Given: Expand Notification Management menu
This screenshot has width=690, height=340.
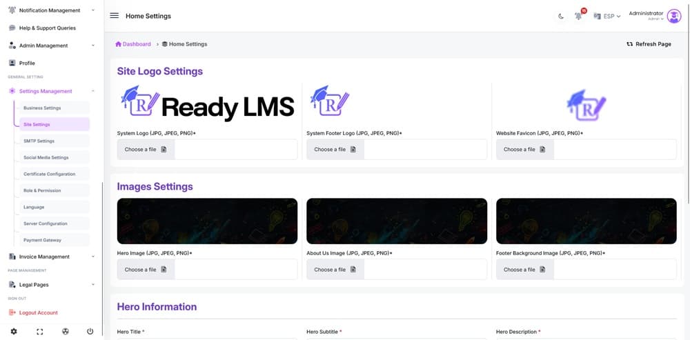Looking at the screenshot, I should tap(52, 10).
